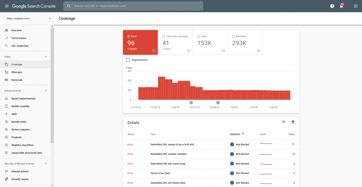Click sidebar scroll down arrow
Image resolution: width=362 pixels, height=187 pixels.
pos(52,185)
